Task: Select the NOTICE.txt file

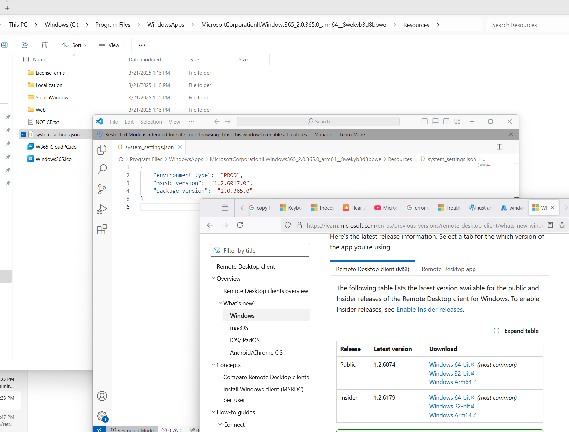Action: click(x=47, y=122)
